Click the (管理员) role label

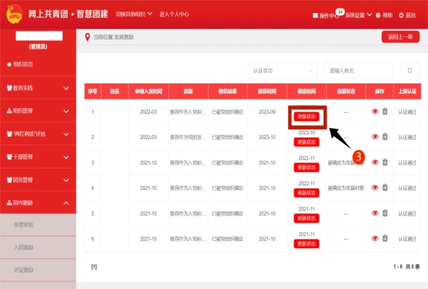click(x=38, y=46)
